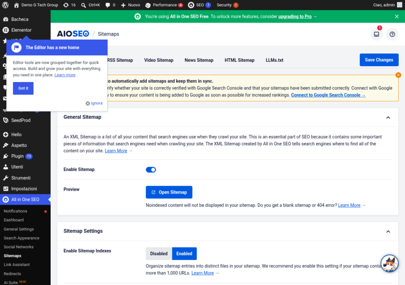Screen dimensions: 405x285
Task: Switch to the HTML Sitemap tab
Action: [239, 60]
